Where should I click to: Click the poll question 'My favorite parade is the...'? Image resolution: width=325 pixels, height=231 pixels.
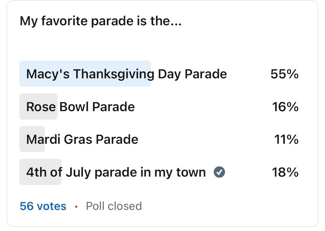pos(100,22)
